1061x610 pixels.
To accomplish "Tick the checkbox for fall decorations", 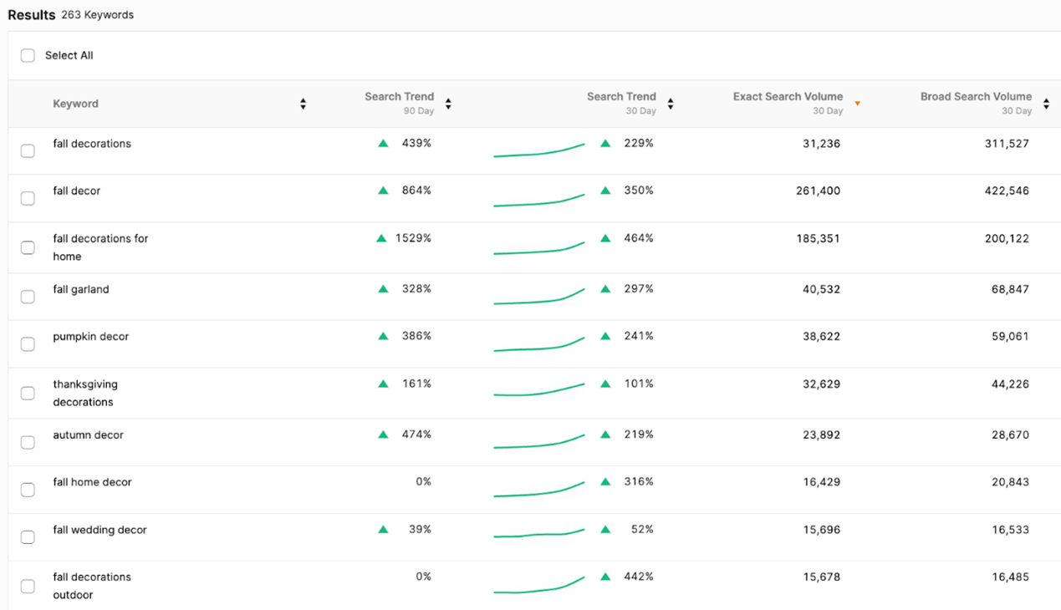I will pyautogui.click(x=28, y=151).
